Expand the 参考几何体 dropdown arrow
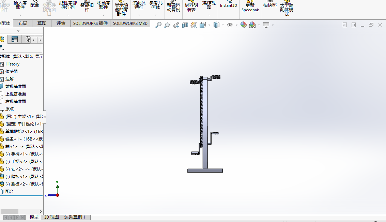This screenshot has height=222, width=386. tap(156, 15)
